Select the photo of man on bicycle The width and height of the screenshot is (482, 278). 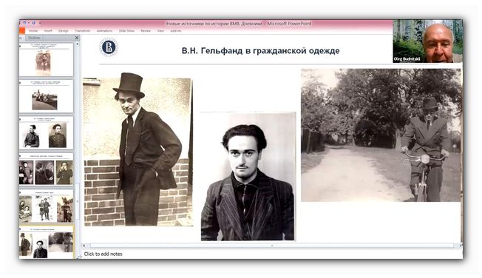coord(381,135)
